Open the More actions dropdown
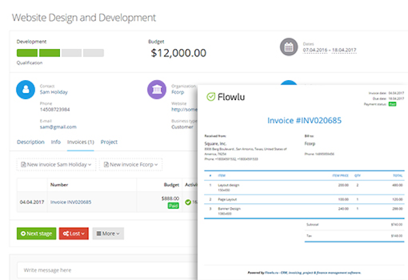 tap(108, 234)
